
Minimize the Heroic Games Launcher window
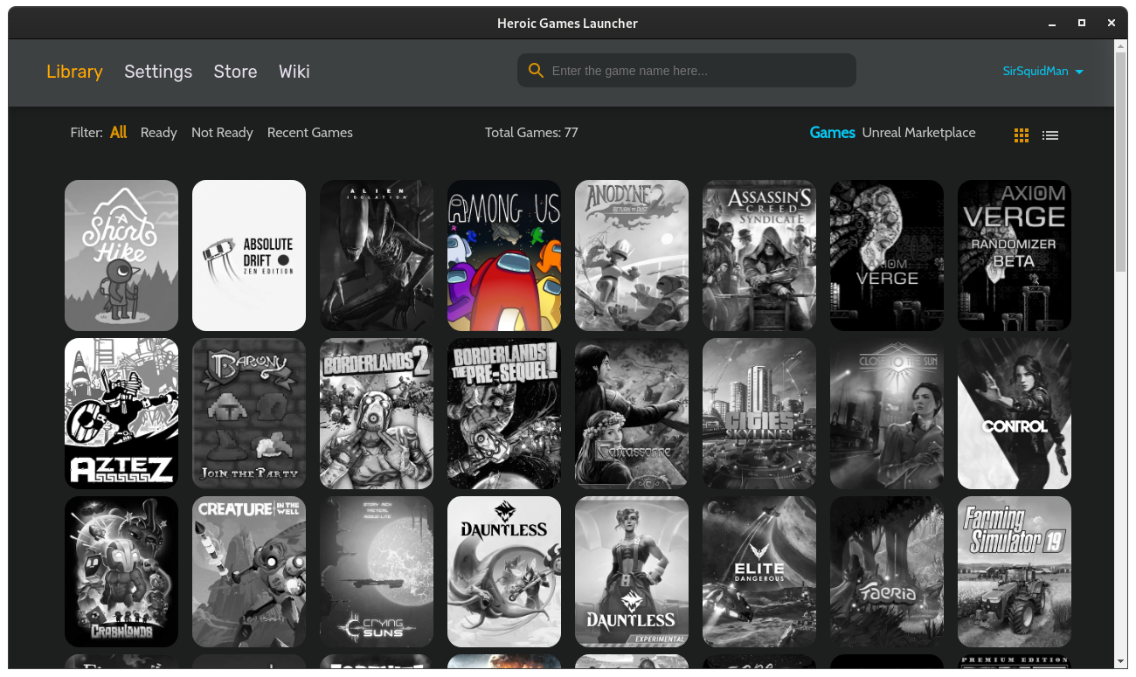coord(1051,24)
